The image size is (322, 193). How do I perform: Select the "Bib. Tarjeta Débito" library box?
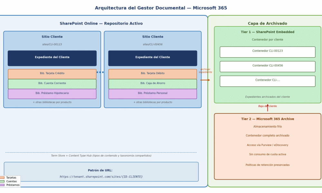coord(153,74)
